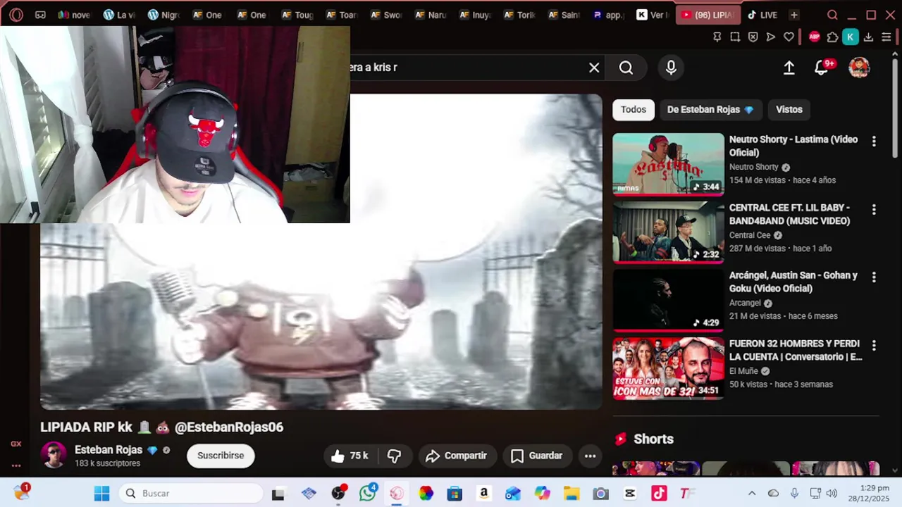Open the Opera GX main menu icon
This screenshot has height=507, width=902.
[16, 15]
